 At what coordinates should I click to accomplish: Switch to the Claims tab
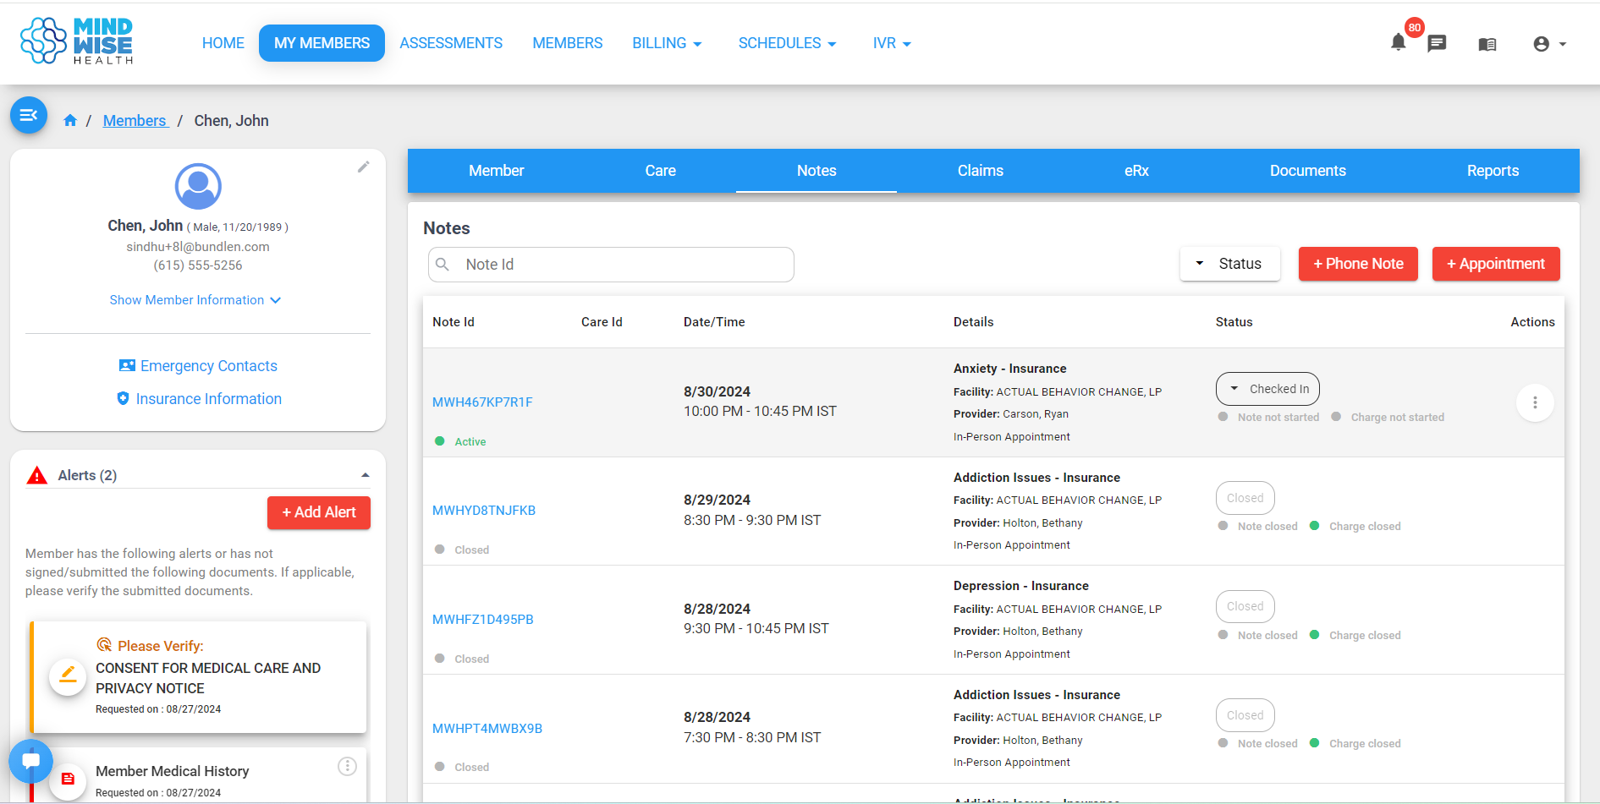pyautogui.click(x=980, y=170)
